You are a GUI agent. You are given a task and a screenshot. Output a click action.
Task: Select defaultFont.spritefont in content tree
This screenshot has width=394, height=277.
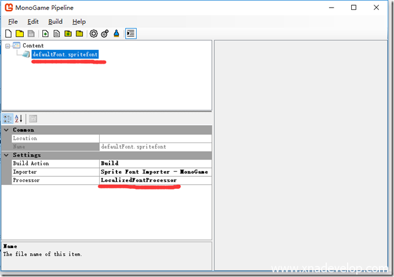[x=65, y=54]
